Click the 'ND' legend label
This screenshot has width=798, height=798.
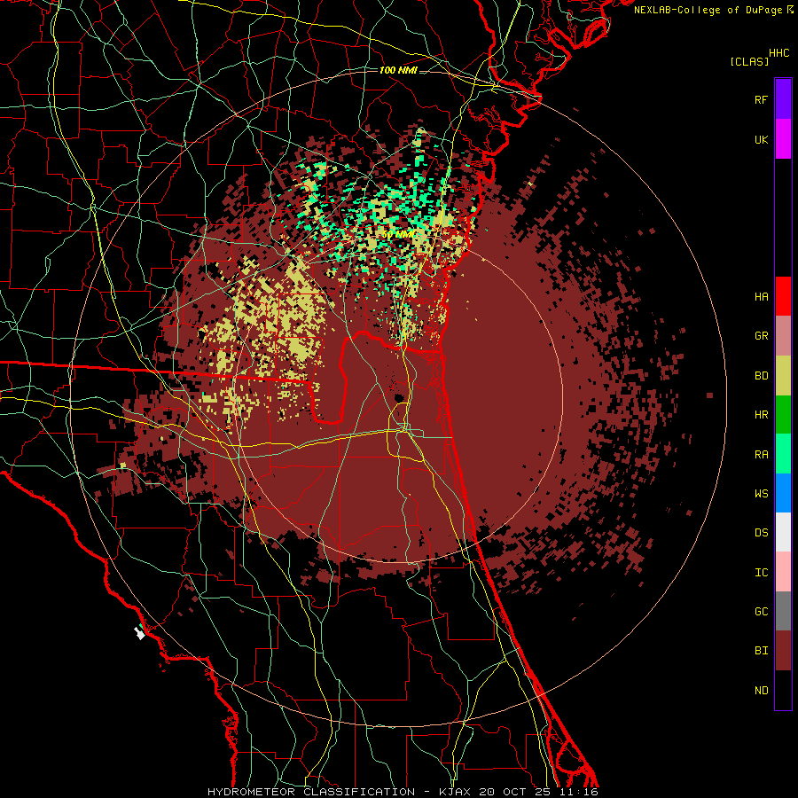(x=761, y=691)
